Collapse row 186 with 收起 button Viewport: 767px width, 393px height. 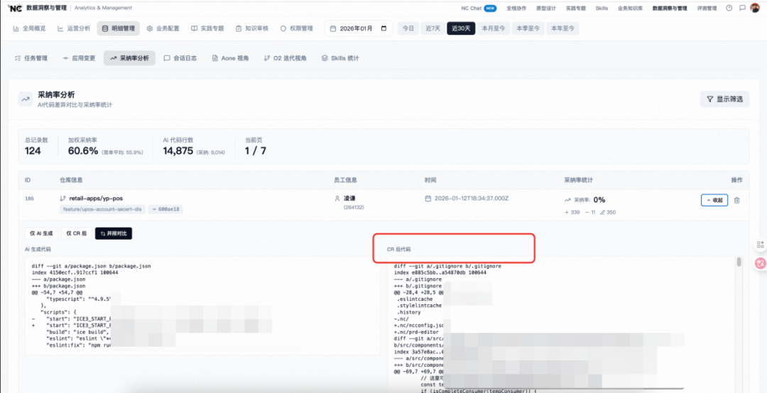point(714,200)
